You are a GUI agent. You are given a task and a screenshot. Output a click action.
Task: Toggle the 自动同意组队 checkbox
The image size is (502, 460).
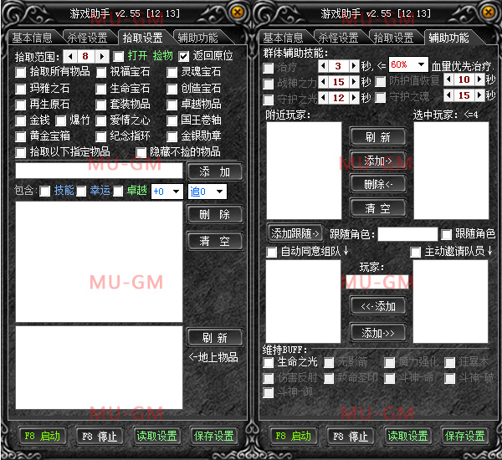(x=272, y=252)
